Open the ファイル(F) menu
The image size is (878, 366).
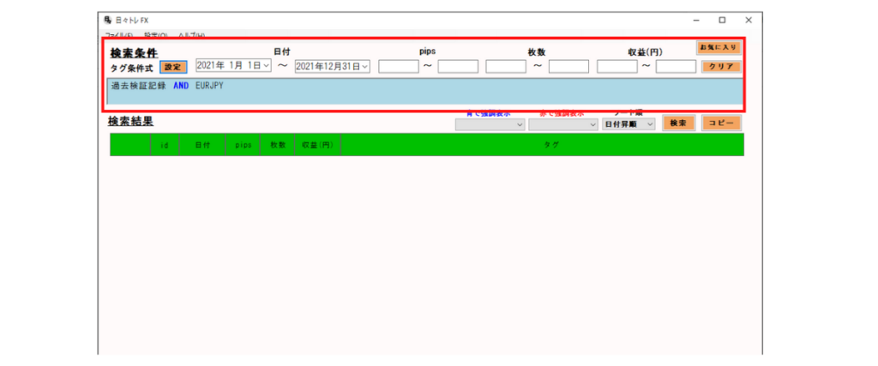(118, 35)
